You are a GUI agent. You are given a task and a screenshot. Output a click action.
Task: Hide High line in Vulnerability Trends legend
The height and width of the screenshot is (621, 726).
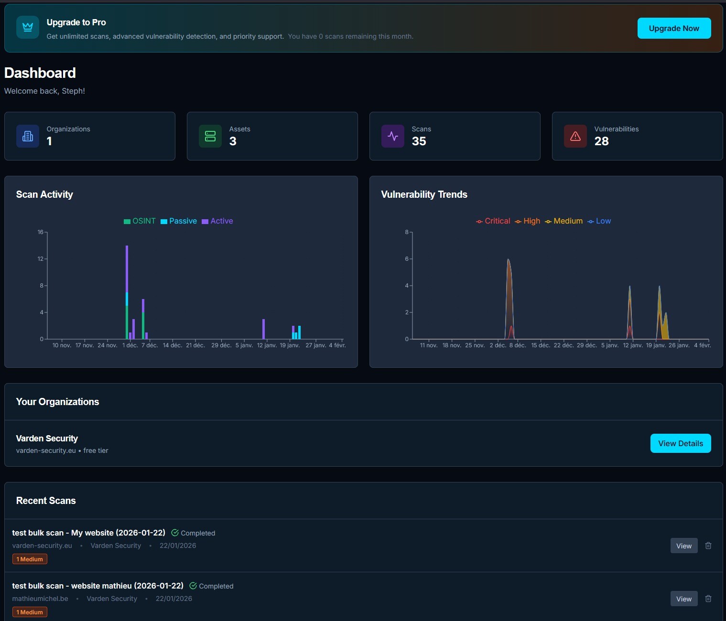pyautogui.click(x=527, y=221)
